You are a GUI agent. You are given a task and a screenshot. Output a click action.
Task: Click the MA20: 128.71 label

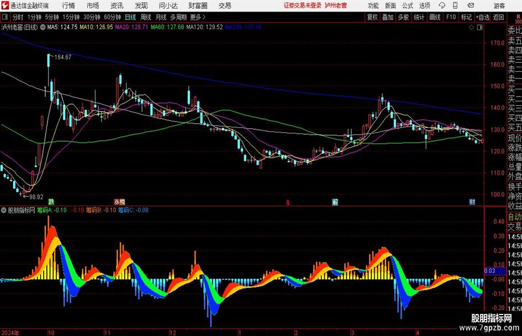[131, 27]
